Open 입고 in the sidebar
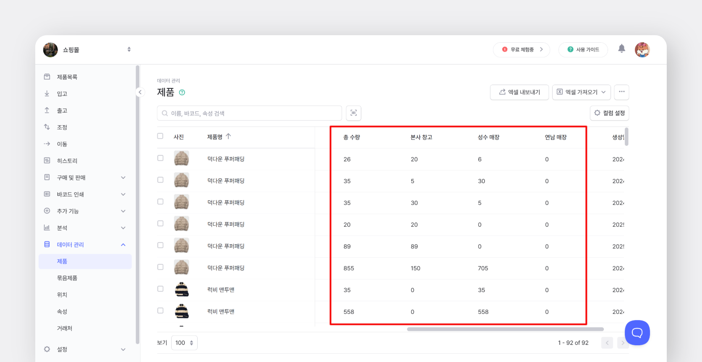Image resolution: width=702 pixels, height=362 pixels. (62, 94)
